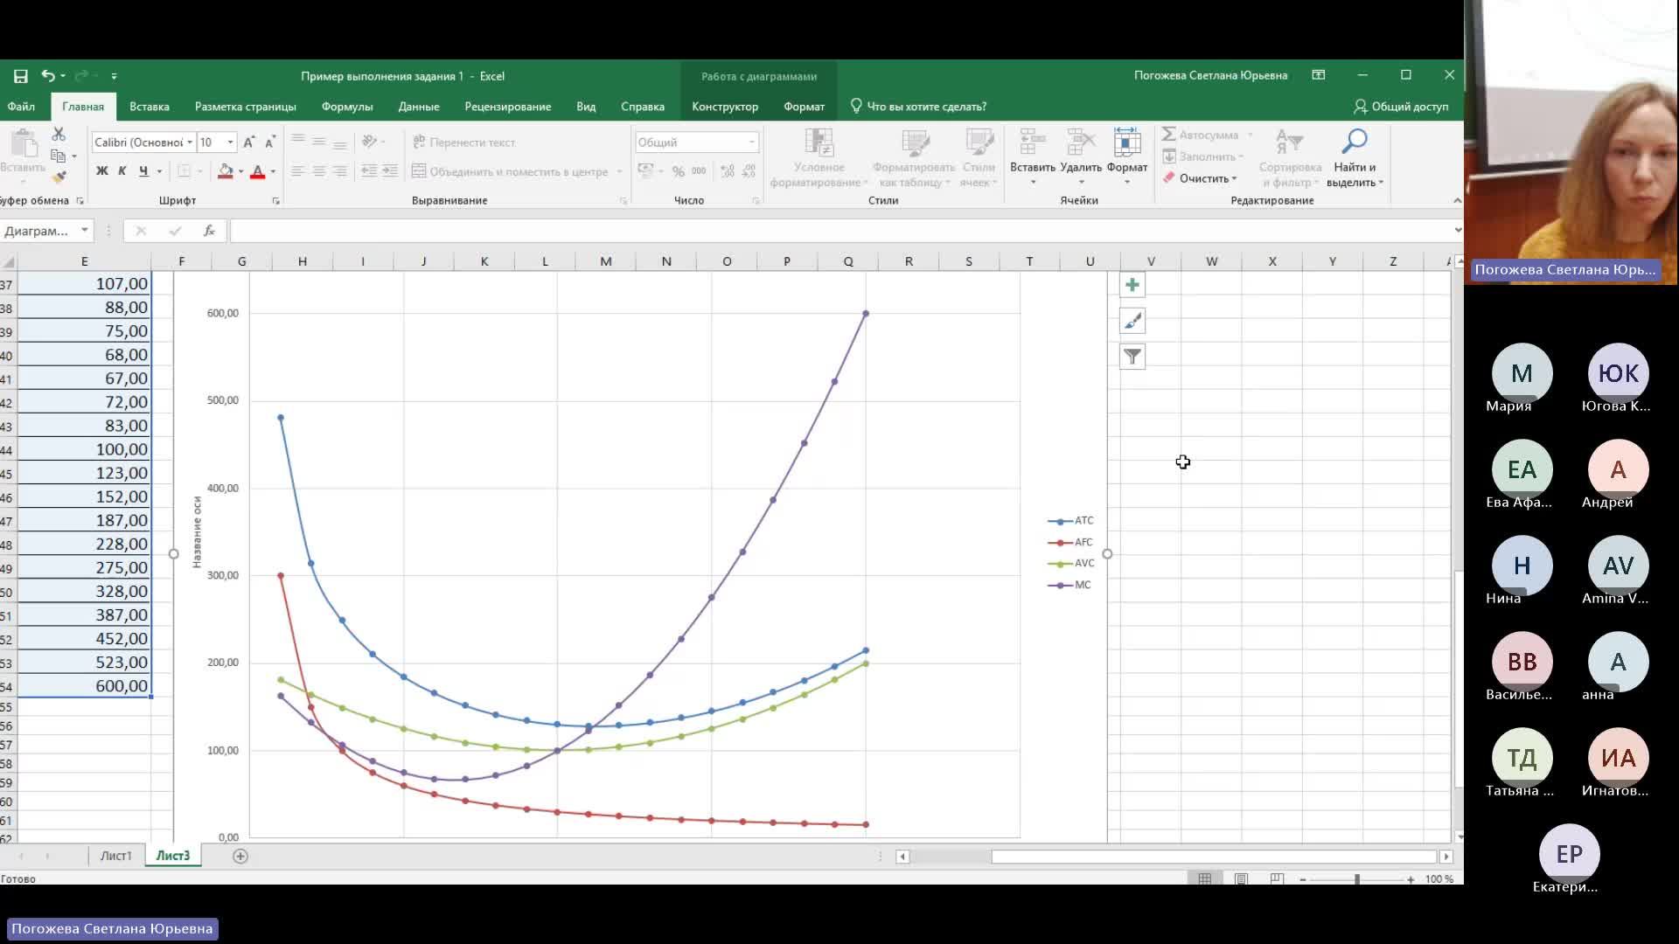1679x944 pixels.
Task: Click the Format Painter brush icon
Action: tap(59, 177)
